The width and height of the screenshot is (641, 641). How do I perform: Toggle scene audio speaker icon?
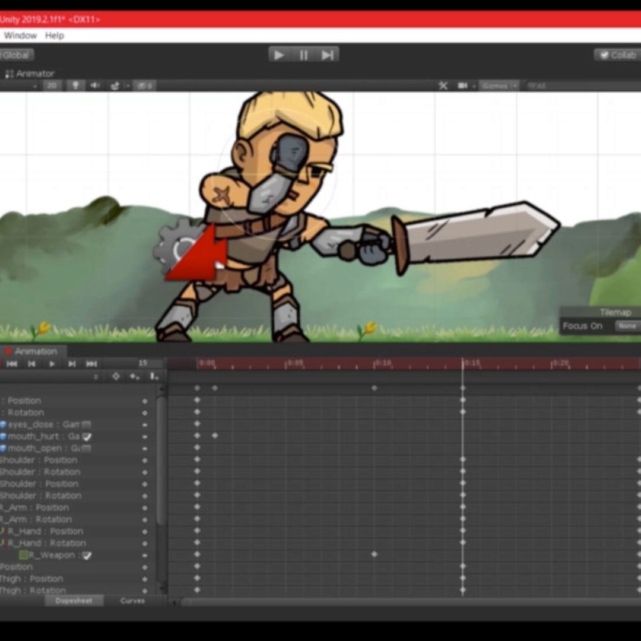[x=94, y=85]
